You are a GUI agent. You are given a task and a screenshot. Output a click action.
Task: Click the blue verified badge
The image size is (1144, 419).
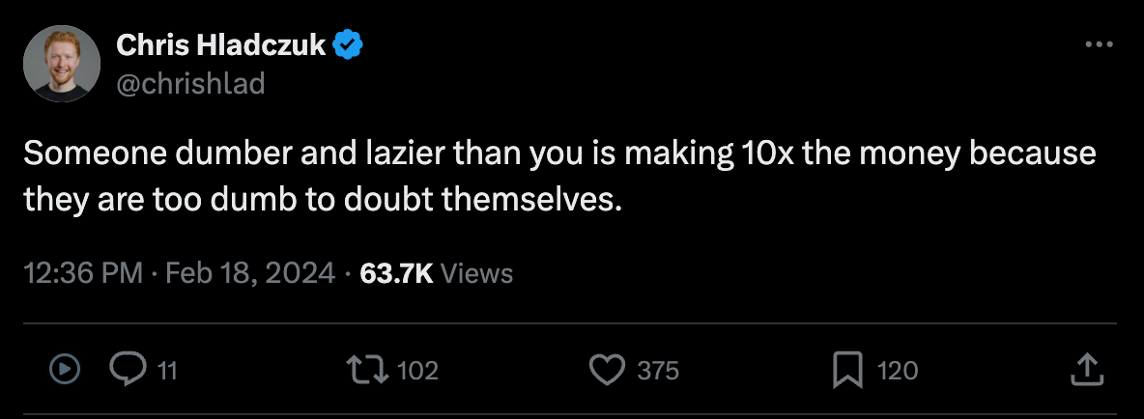click(348, 44)
